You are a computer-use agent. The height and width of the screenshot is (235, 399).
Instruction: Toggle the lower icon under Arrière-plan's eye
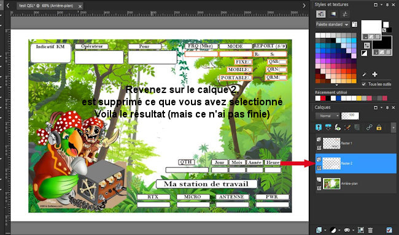319,188
